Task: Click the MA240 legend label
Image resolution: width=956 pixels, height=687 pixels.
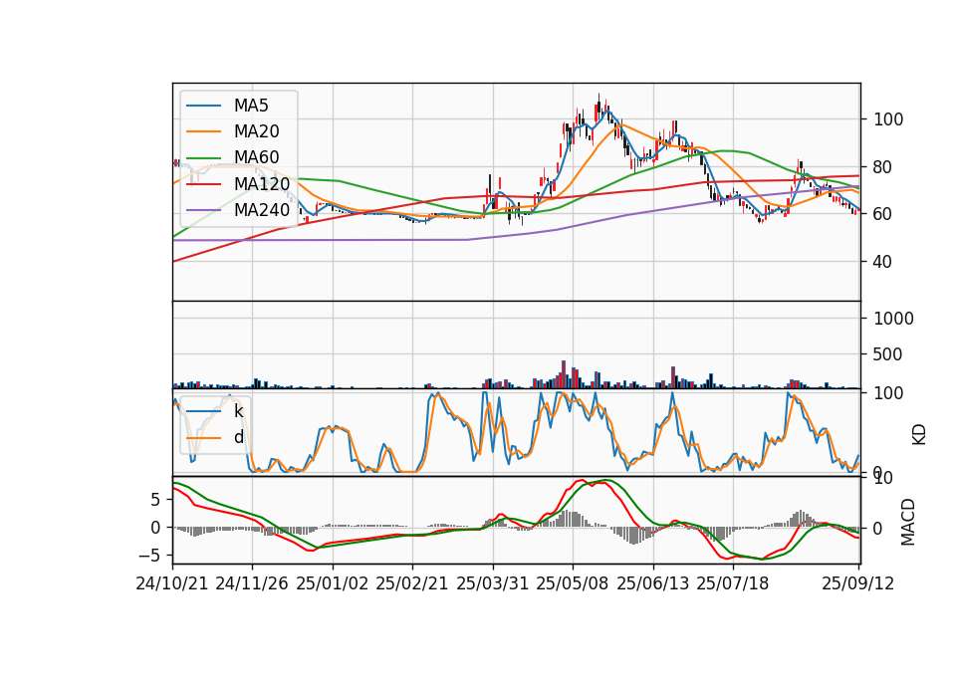Action: tap(262, 210)
